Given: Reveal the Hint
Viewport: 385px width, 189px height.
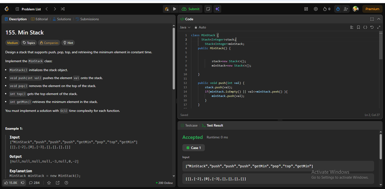Looking at the screenshot, I should tap(68, 43).
